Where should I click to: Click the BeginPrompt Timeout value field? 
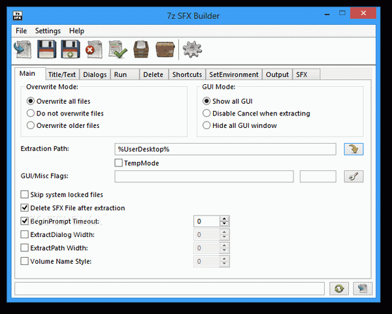click(x=207, y=221)
